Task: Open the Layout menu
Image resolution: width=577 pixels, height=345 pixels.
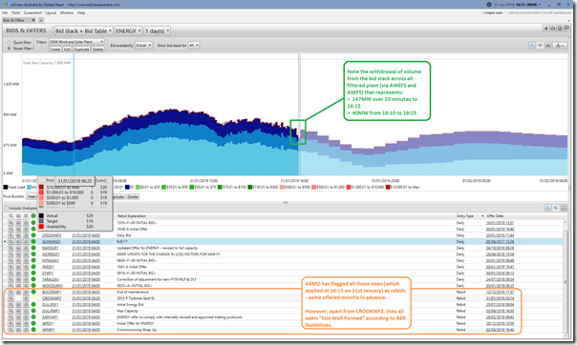Action: pyautogui.click(x=51, y=12)
